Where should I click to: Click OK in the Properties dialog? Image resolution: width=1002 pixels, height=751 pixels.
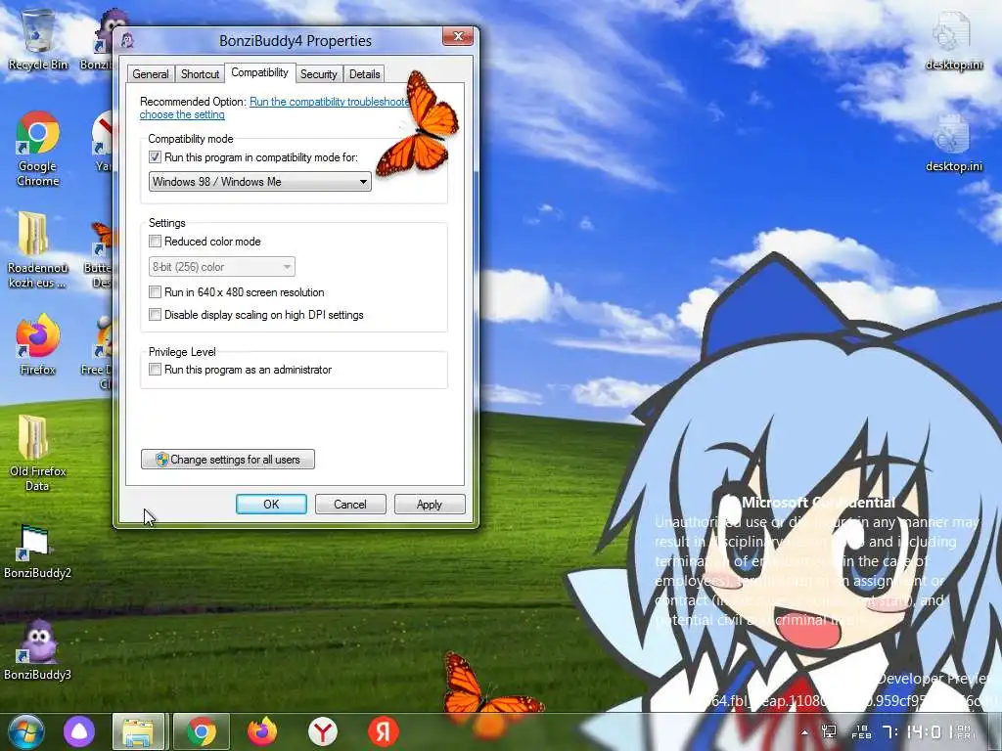[271, 505]
